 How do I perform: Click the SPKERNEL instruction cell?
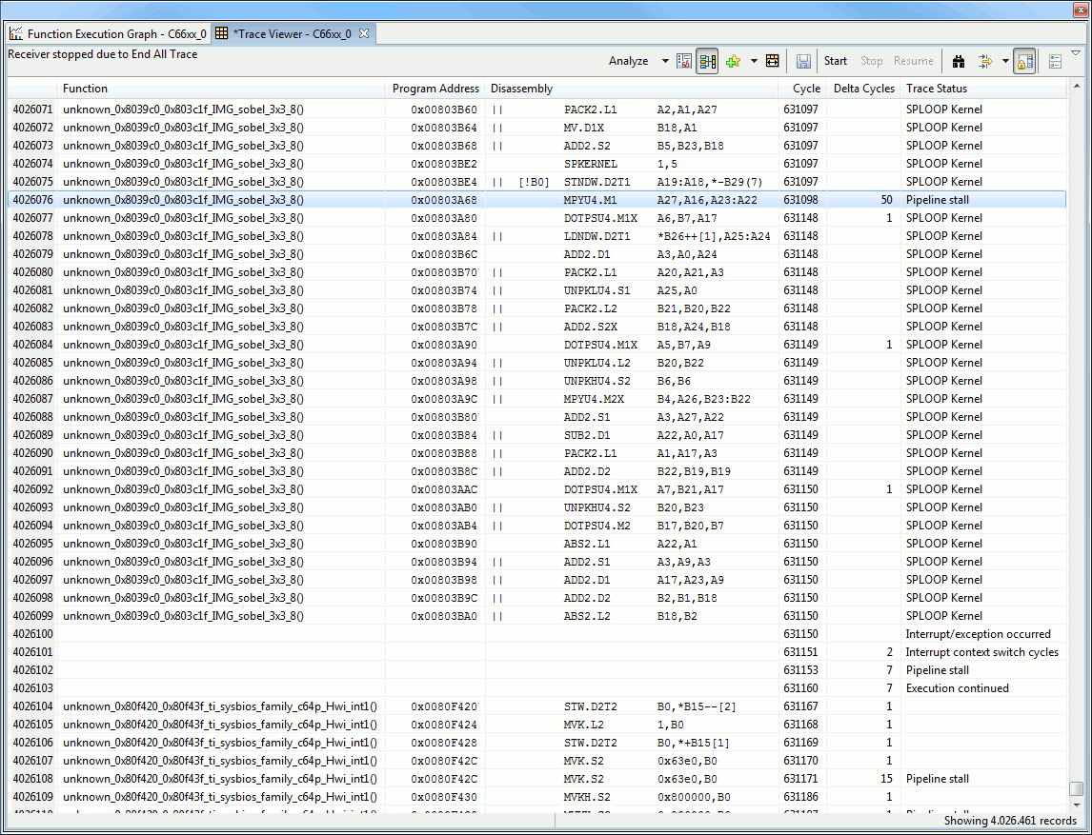[590, 164]
